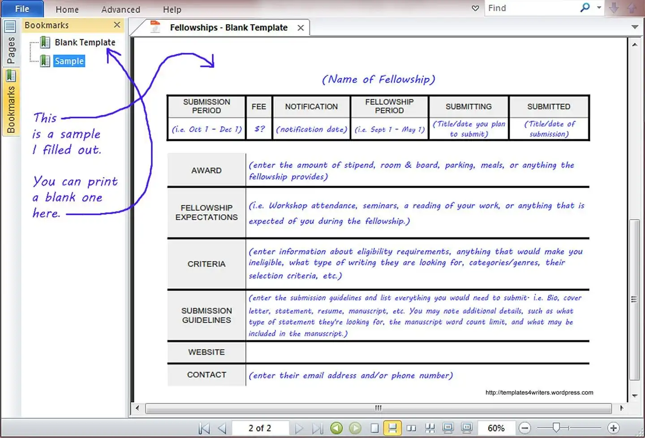
Task: Click the first monitor-shaped view icon
Action: pos(448,428)
